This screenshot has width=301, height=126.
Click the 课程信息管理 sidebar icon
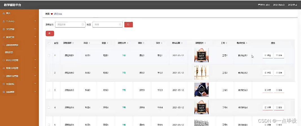pos(4,45)
